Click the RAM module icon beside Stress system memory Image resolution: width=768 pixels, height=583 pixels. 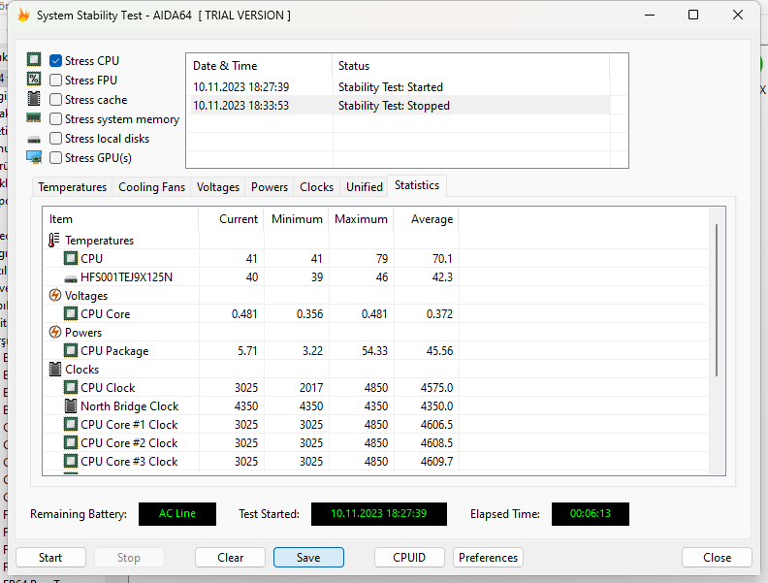(34, 117)
